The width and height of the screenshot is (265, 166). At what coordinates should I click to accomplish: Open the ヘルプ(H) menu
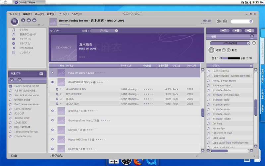[77, 14]
